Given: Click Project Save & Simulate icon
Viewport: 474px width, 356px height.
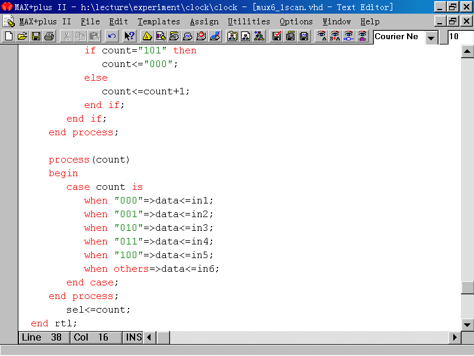Looking at the screenshot, I should 304,37.
